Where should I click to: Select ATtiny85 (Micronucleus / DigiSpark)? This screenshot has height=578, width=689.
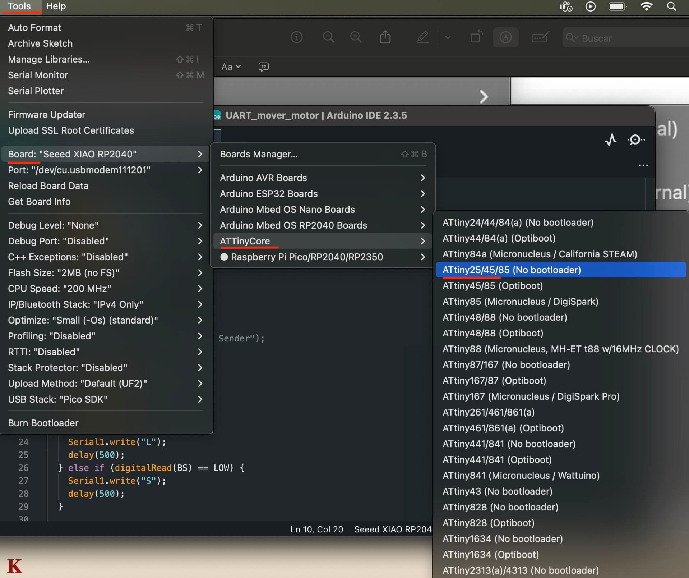point(561,302)
